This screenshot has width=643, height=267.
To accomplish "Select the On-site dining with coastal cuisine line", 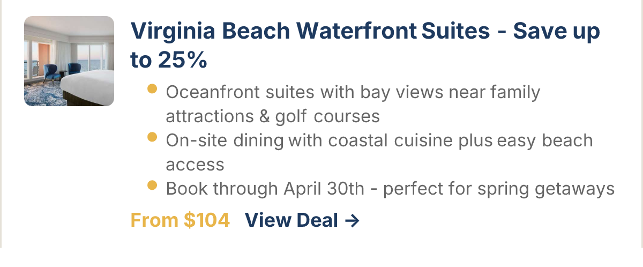I will tap(379, 140).
